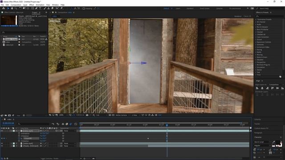Open Parent dropdown of second video.mp4 layer
Image resolution: width=285 pixels, height=160 pixels.
(x=69, y=144)
